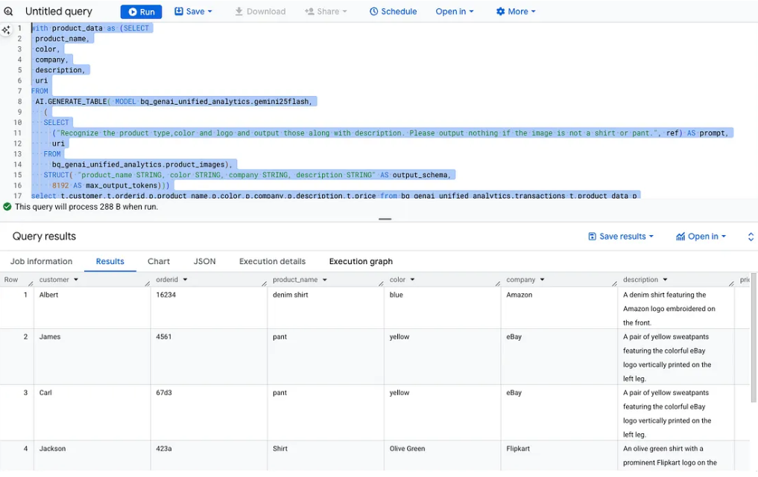Screen dimensions: 758x477
Task: Open the More settings menu
Action: (x=516, y=12)
